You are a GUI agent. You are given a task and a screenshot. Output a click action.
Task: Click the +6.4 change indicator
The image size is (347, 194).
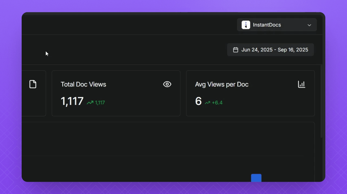click(x=217, y=103)
